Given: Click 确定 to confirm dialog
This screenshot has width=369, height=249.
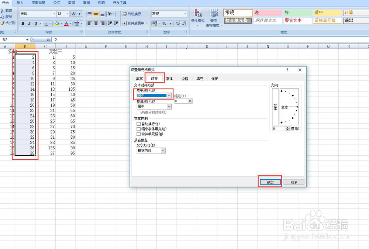Looking at the screenshot, I should tap(270, 182).
